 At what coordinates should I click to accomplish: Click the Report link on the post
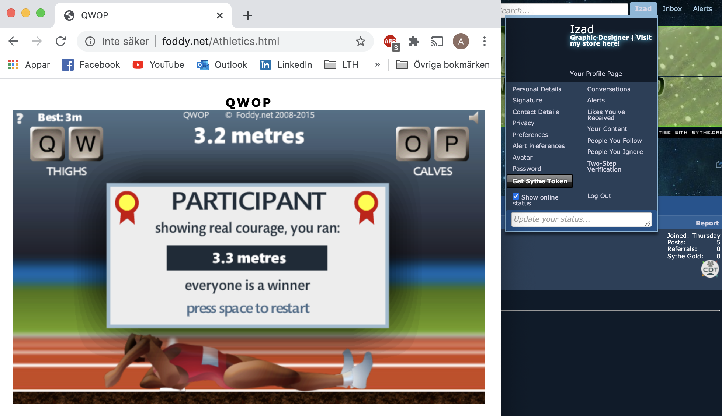coord(707,223)
